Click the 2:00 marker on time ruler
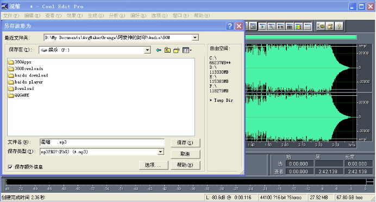This screenshot has height=202, width=376. coord(285,145)
